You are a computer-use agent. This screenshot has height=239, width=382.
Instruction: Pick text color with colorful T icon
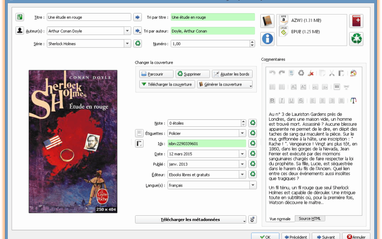coord(353,101)
